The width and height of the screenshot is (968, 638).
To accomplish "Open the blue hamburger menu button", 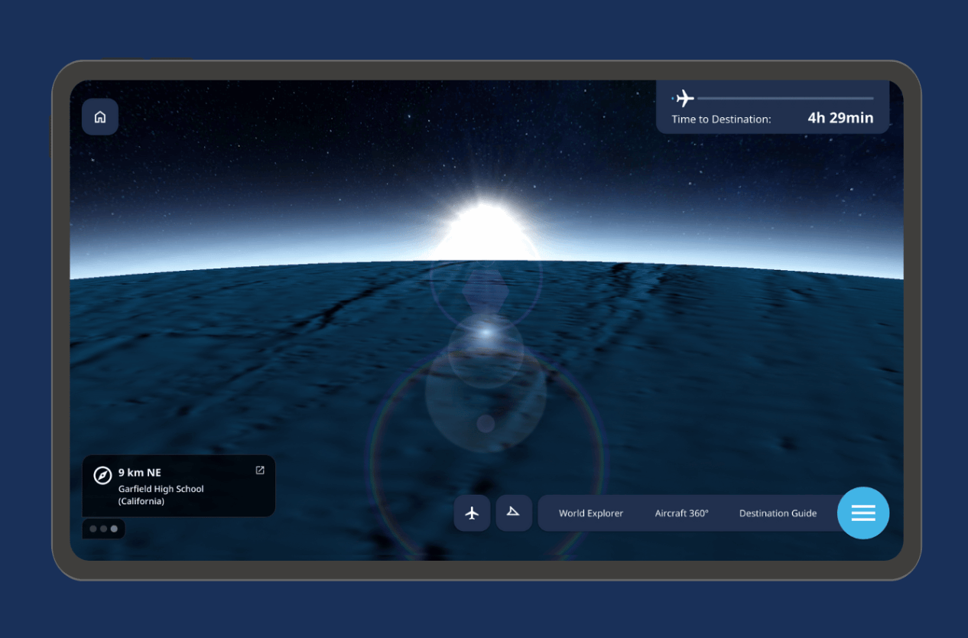I will coord(863,513).
